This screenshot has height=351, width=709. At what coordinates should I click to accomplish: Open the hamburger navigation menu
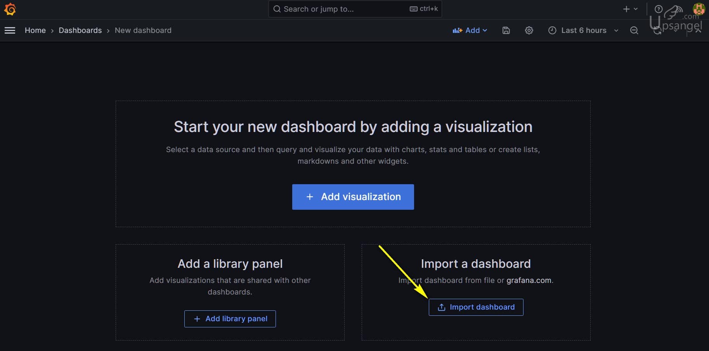coord(10,30)
